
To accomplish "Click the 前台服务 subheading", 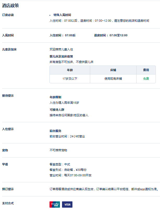I will pos(56,131).
